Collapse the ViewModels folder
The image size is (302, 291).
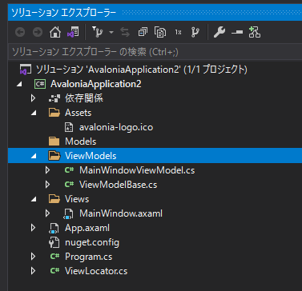coord(33,156)
